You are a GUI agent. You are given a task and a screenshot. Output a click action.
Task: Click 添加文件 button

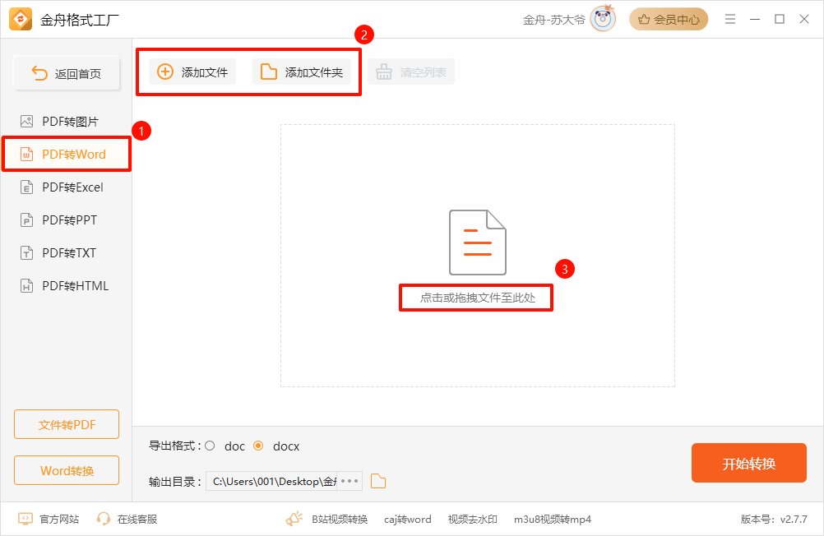pos(192,72)
